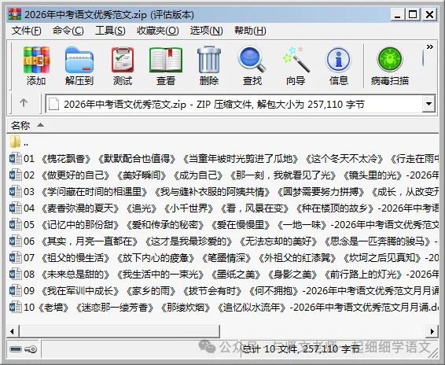Open the 收藏夹(O) menu
The width and height of the screenshot is (445, 365).
click(158, 31)
